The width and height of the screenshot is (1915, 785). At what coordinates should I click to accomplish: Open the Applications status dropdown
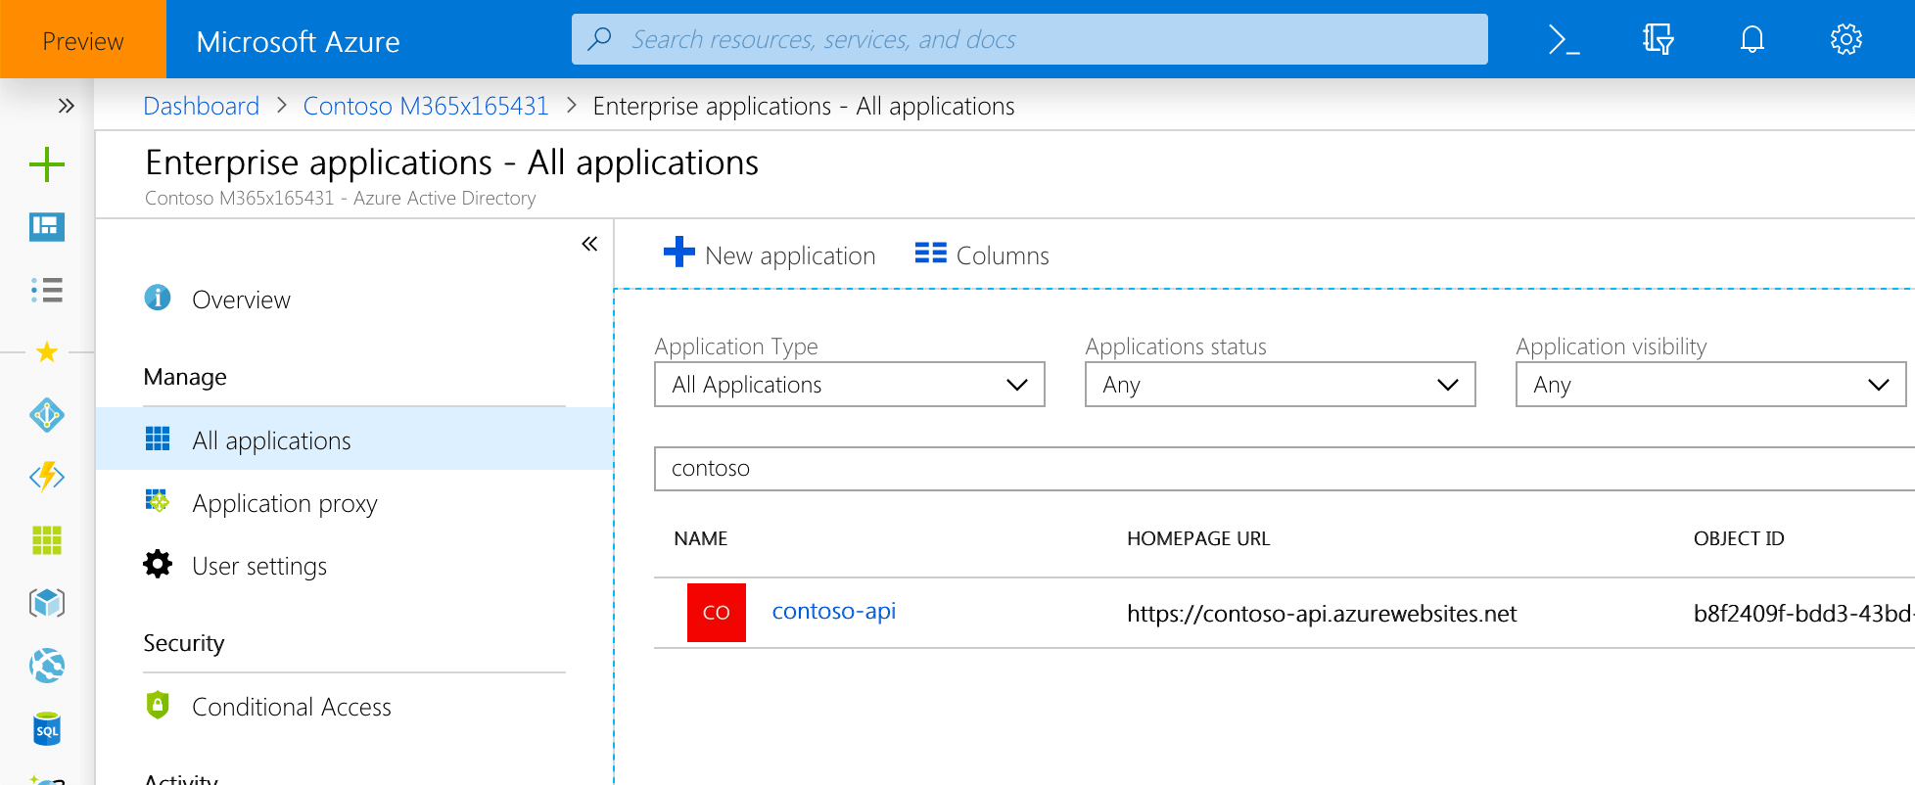coord(1280,385)
